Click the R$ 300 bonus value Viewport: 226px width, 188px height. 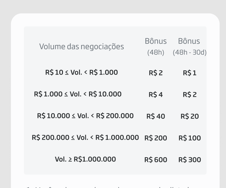coord(189,160)
